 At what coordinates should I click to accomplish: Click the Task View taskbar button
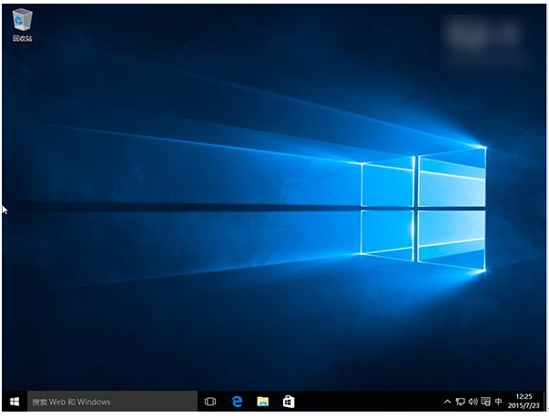coord(210,402)
